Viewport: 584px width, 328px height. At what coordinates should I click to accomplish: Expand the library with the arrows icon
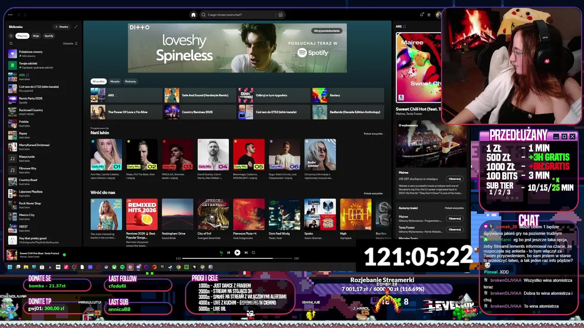click(x=76, y=27)
